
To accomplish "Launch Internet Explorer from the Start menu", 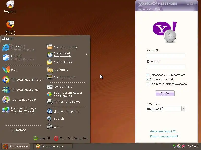I will (6, 48).
